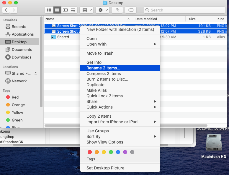
Task: Eject the Shared F... volume
Action: coord(36,73)
